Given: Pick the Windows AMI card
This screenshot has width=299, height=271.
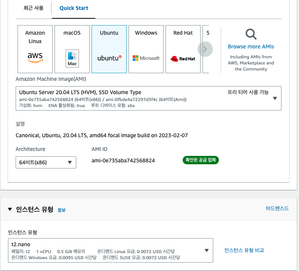Looking at the screenshot, I should point(146,49).
